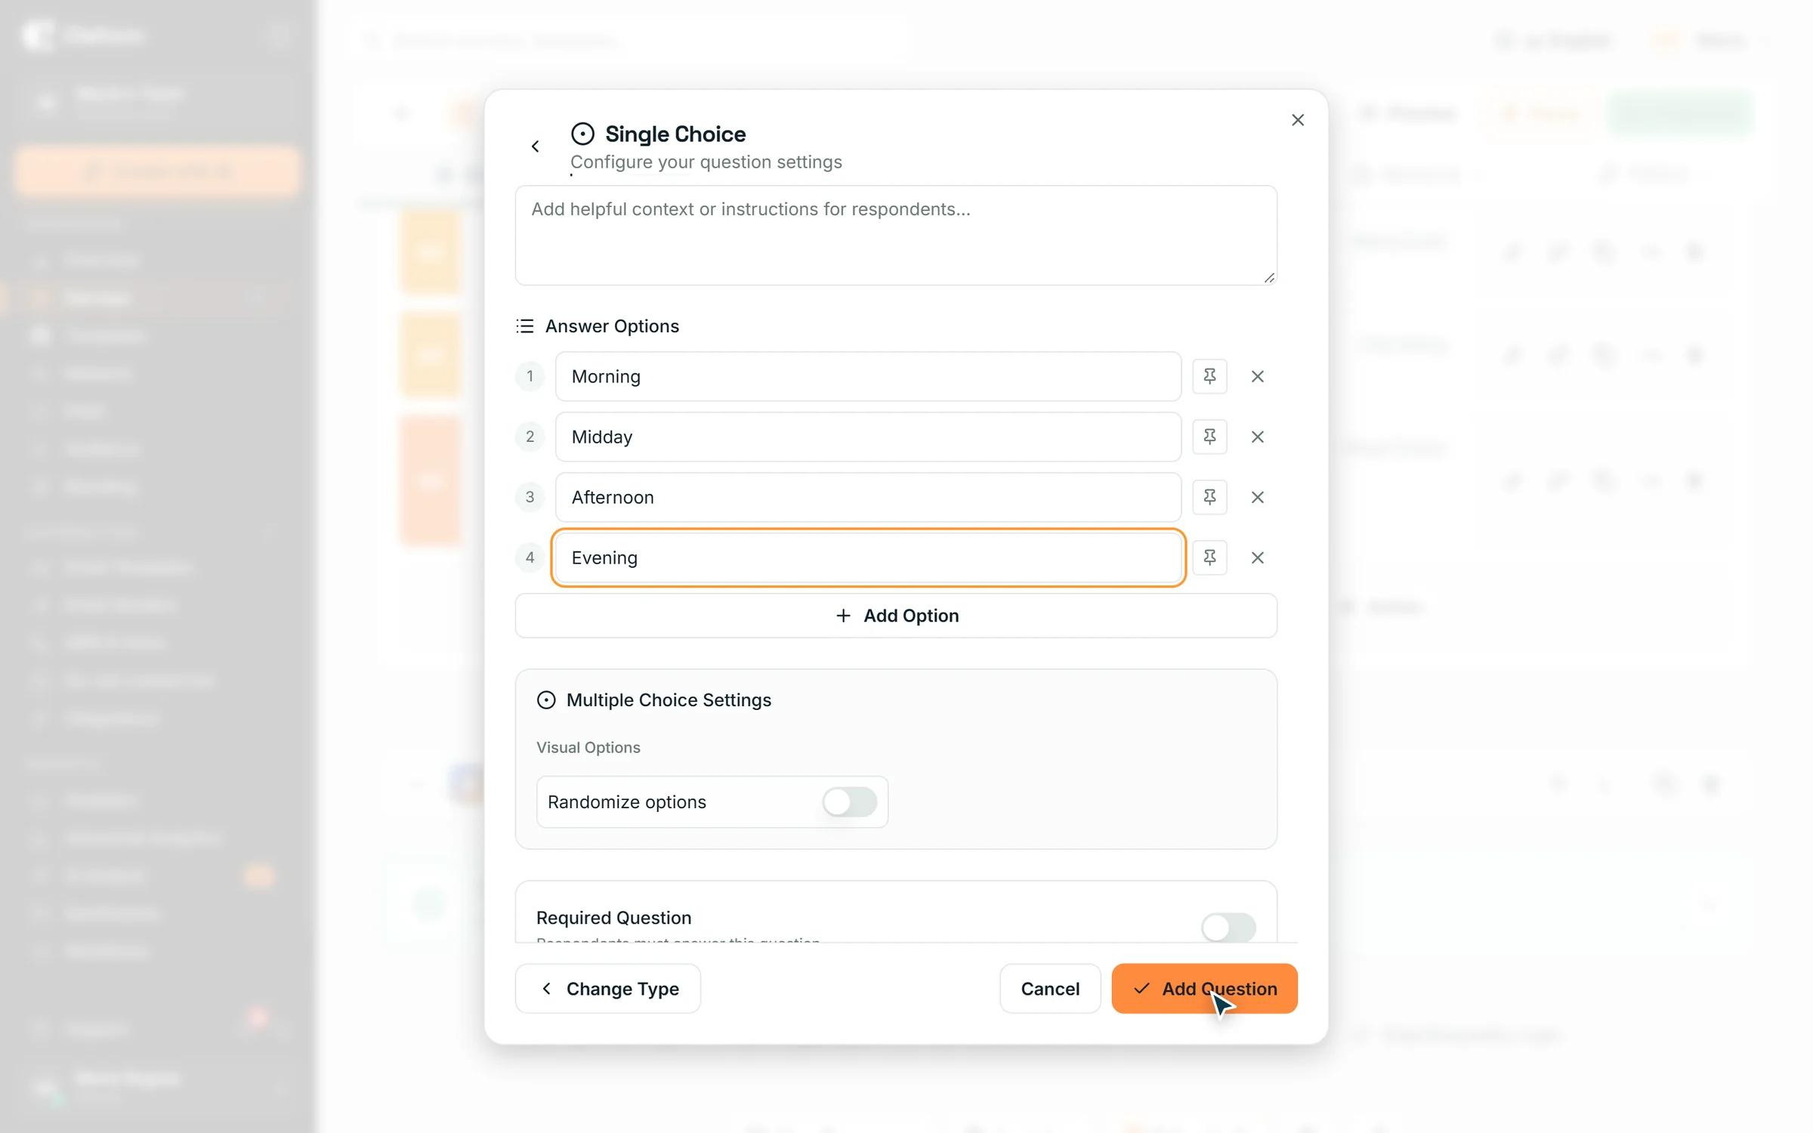Add a new answer option
The height and width of the screenshot is (1133, 1813).
tap(896, 616)
